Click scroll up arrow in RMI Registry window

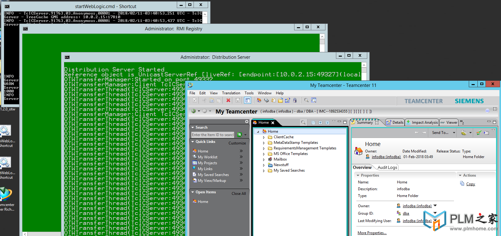[322, 37]
